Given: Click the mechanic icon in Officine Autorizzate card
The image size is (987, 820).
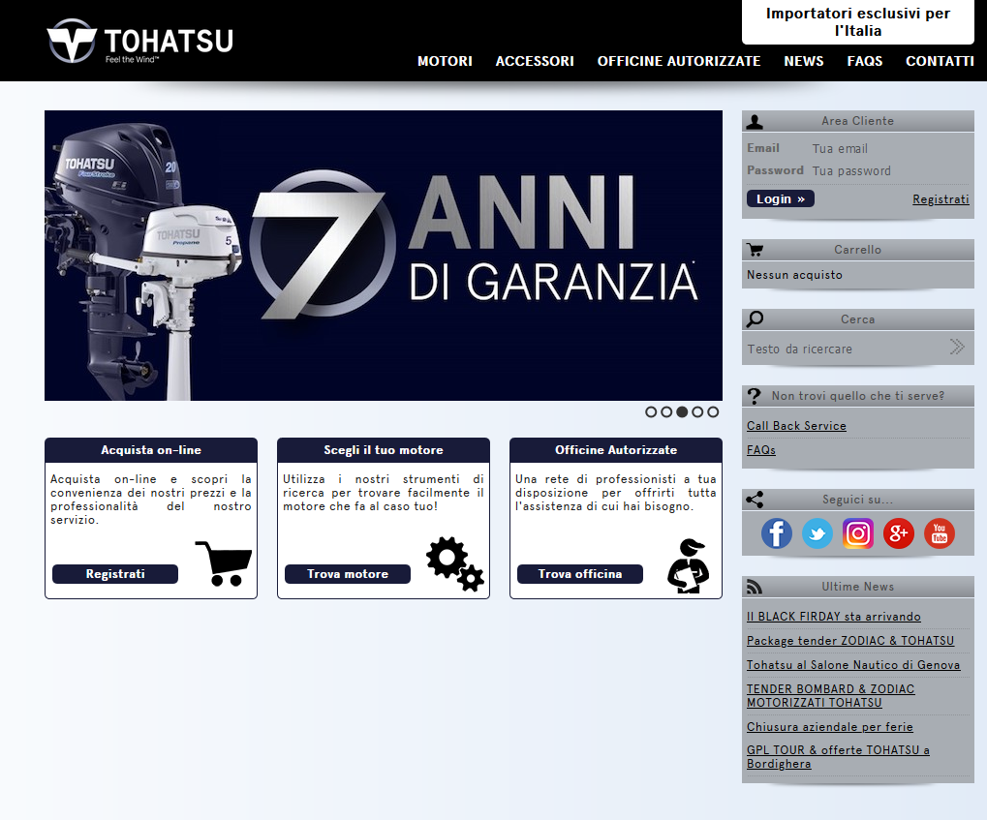Looking at the screenshot, I should [688, 565].
